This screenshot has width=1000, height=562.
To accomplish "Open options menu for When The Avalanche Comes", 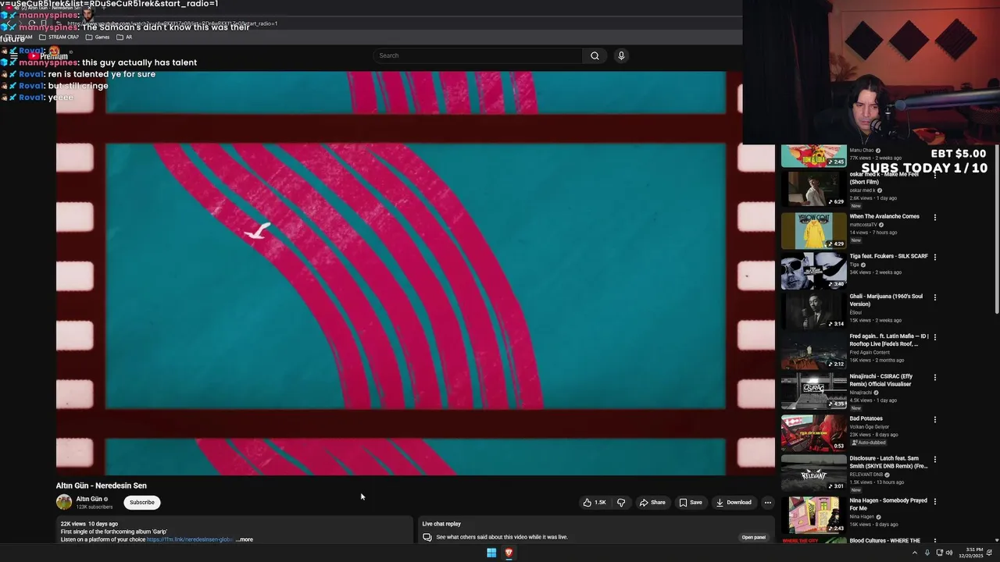I will point(934,217).
